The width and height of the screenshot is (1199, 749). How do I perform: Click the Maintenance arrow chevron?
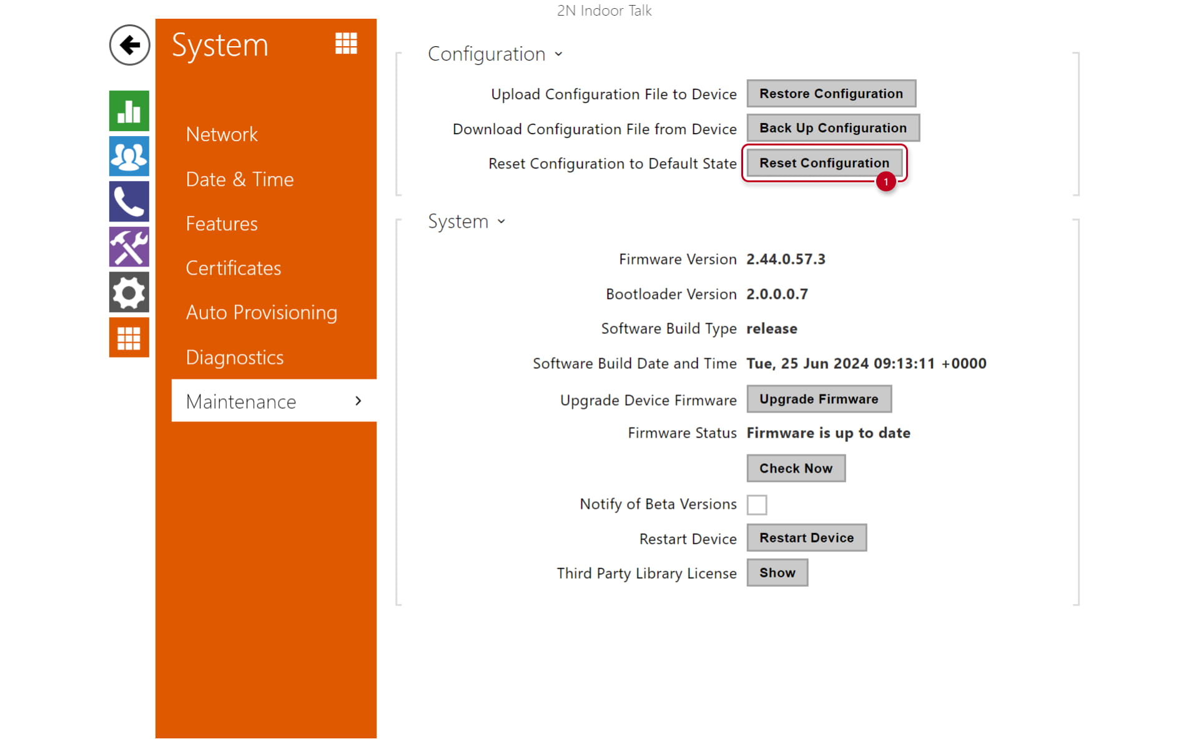pos(358,401)
